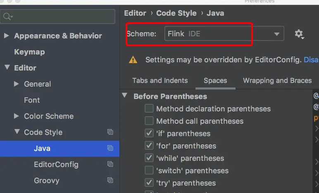Expand the Color Scheme tree node

pos(17,116)
